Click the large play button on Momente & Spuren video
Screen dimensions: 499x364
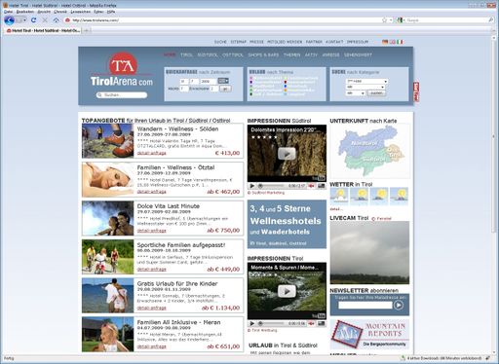[x=287, y=291]
